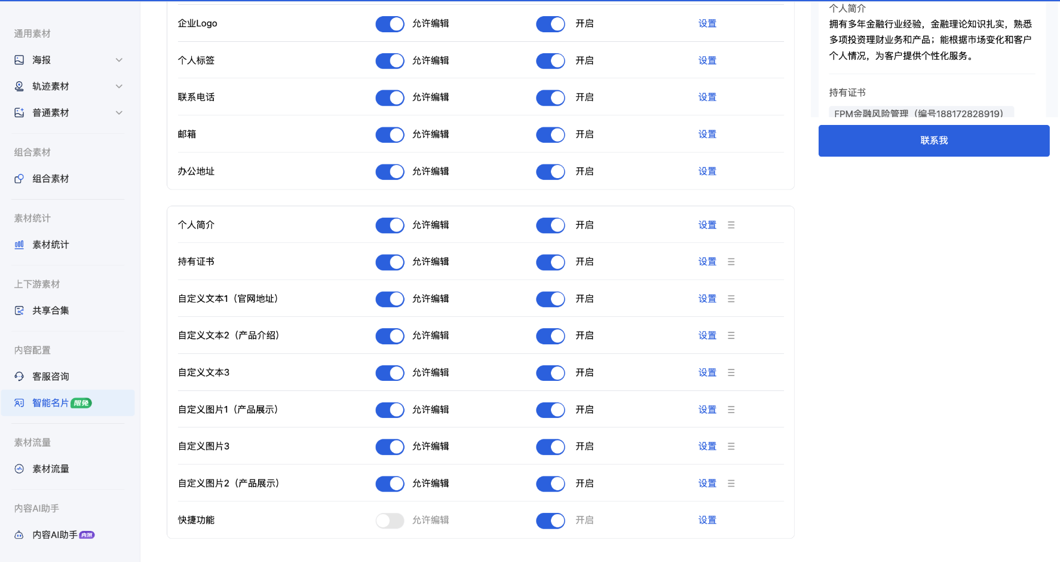Viewport: 1060px width, 562px height.
Task: Click the drag handle for 个人简介 row
Action: pos(731,225)
